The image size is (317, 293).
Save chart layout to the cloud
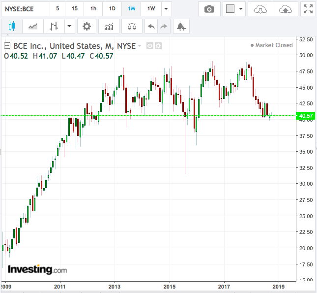286,9
